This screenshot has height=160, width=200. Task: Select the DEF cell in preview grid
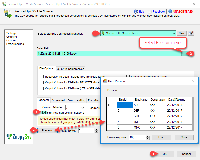(141, 111)
